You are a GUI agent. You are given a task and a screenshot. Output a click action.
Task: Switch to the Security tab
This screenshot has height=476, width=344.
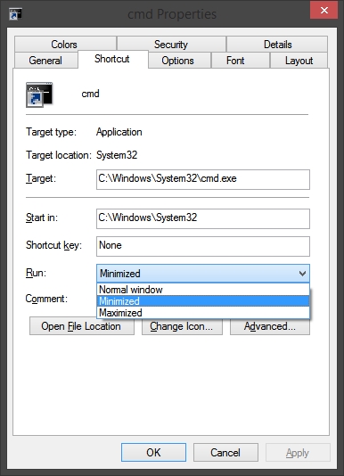(x=171, y=45)
